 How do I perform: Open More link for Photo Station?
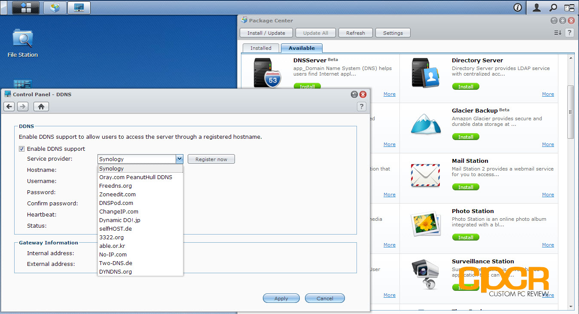pos(548,245)
